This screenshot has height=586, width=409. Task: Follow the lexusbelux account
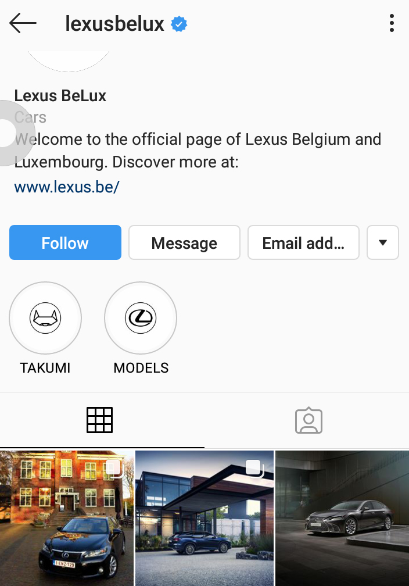click(x=66, y=242)
